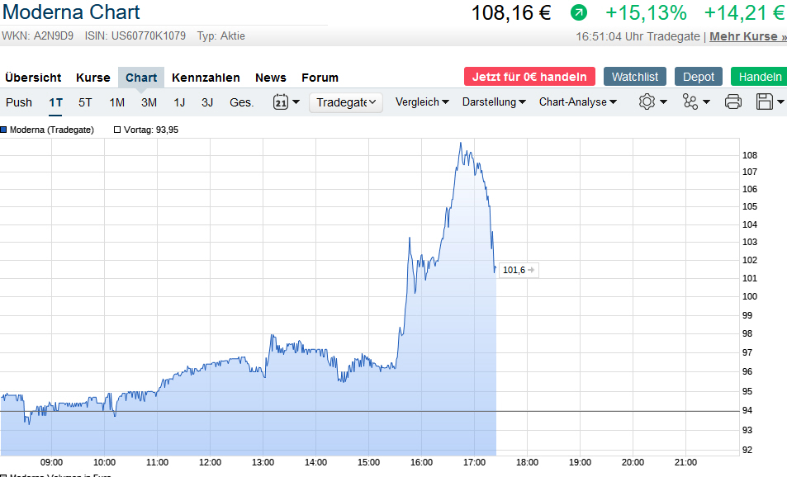Expand the arrow next to the share icon
This screenshot has height=477, width=787.
[707, 102]
